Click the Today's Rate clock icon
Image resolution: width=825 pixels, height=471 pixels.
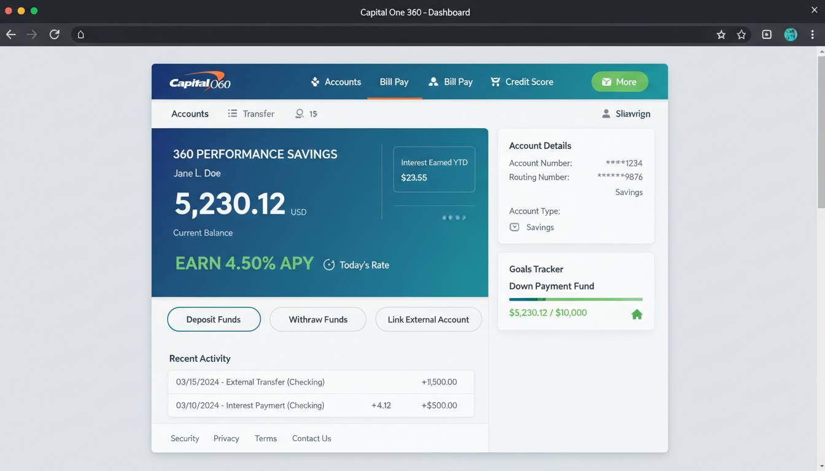point(329,265)
